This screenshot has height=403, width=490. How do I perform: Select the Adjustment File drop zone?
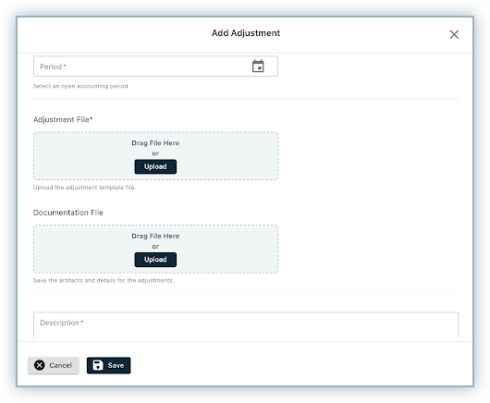pos(155,156)
